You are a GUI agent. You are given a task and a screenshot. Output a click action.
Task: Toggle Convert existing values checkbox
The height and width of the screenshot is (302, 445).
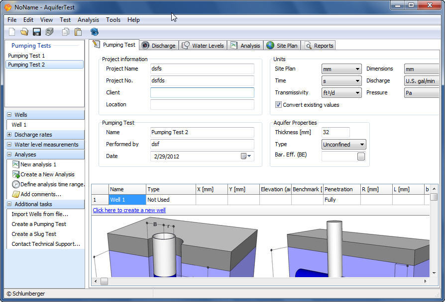point(278,104)
